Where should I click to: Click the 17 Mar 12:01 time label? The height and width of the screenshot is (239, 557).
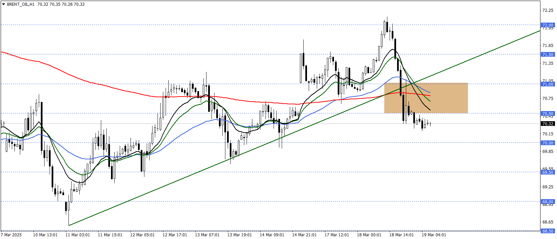(337, 235)
